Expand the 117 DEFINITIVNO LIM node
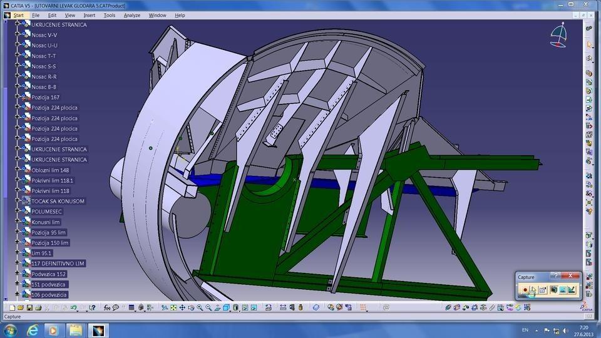Screen dimensions: 601x338 tap(17, 262)
